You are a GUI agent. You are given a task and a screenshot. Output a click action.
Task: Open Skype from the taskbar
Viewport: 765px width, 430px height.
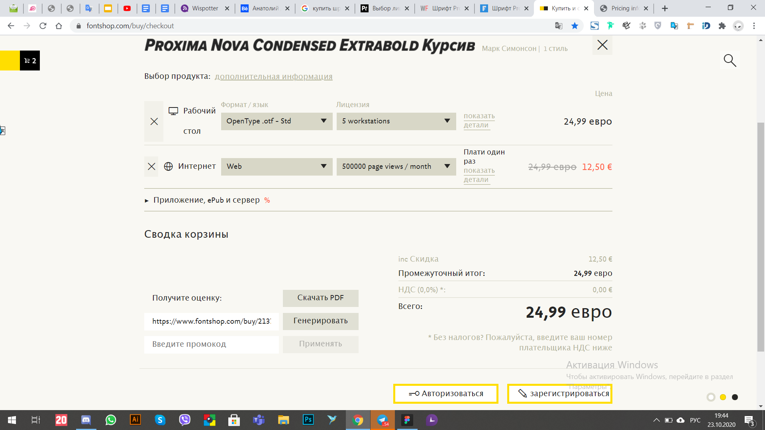(x=160, y=420)
